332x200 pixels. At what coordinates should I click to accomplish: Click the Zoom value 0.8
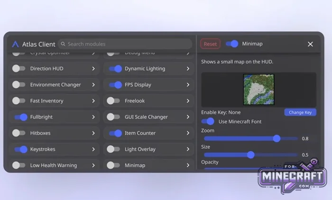pyautogui.click(x=305, y=138)
